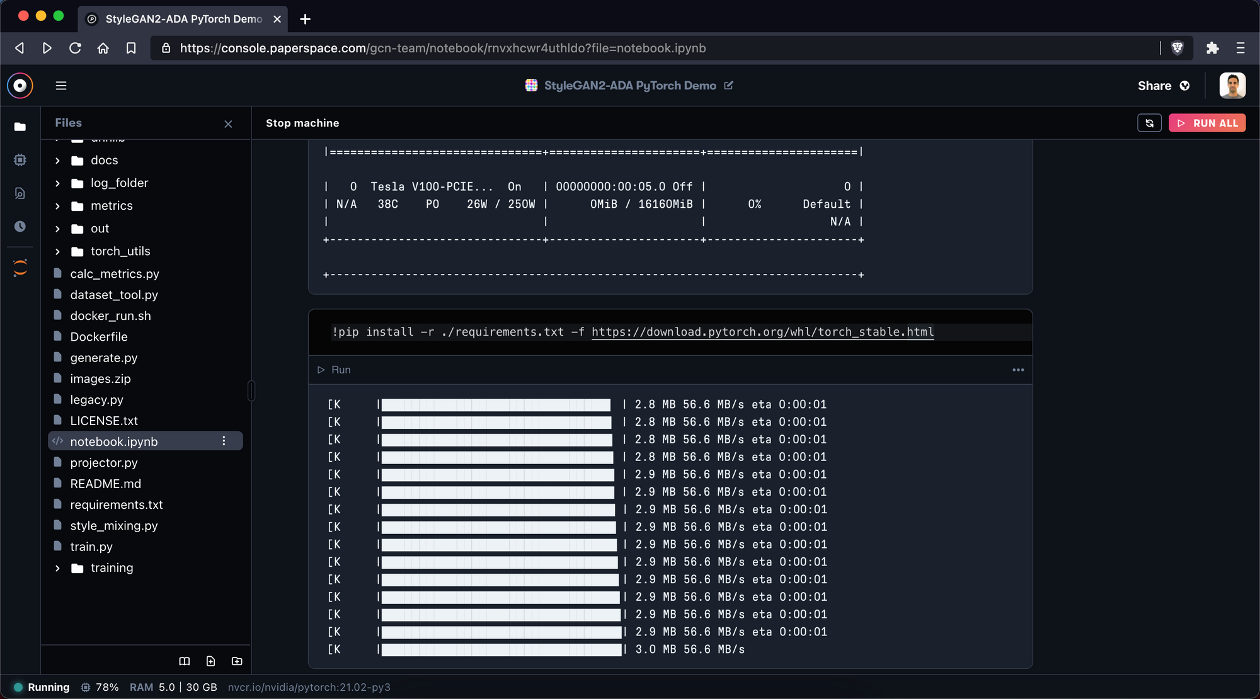Select train.py in file list
The width and height of the screenshot is (1260, 699).
[x=91, y=547]
